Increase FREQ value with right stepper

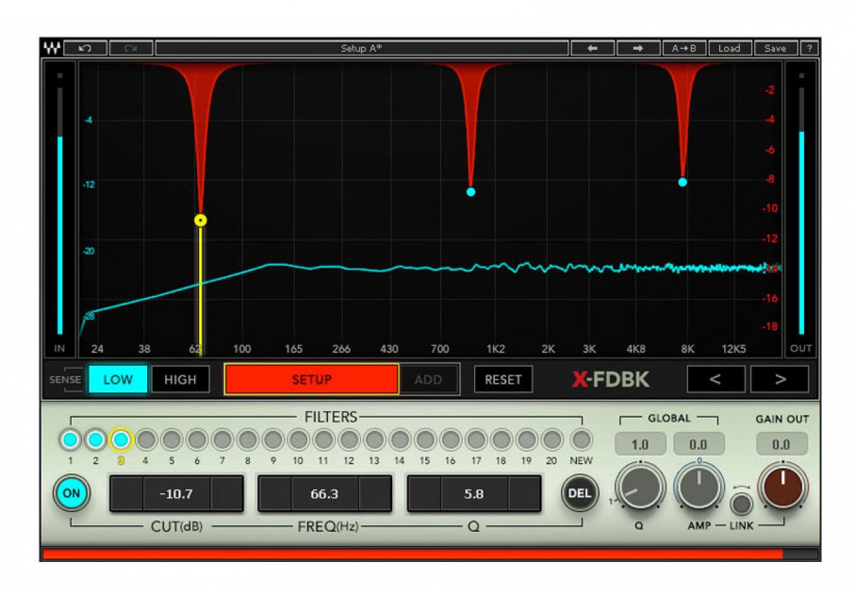[x=376, y=493]
